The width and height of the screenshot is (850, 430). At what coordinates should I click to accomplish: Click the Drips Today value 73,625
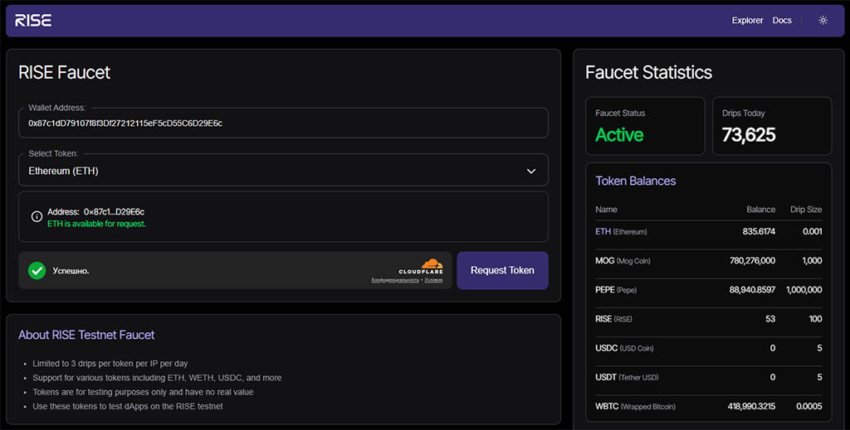point(749,135)
